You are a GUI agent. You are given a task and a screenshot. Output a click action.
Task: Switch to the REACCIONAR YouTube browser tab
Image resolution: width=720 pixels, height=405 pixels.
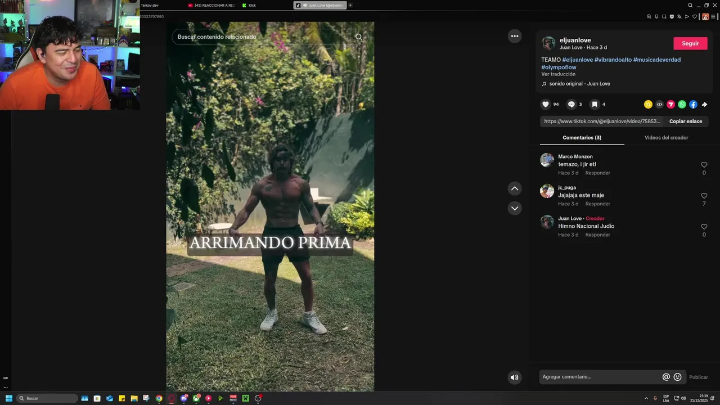(211, 5)
